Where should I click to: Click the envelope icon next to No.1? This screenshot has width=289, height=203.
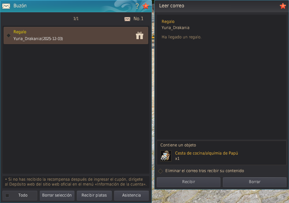point(127,19)
